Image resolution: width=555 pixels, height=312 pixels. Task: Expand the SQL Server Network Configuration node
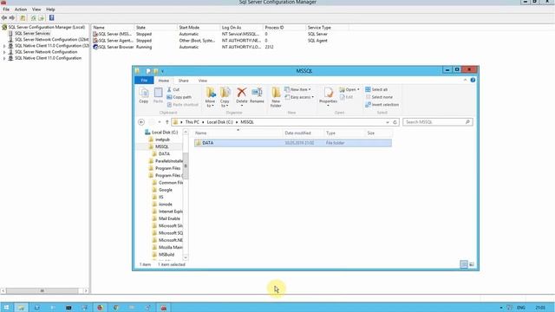click(x=4, y=52)
